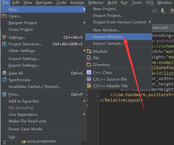This screenshot has width=174, height=145.
Task: Close the main.xml editor tab
Action: pyautogui.click(x=171, y=27)
